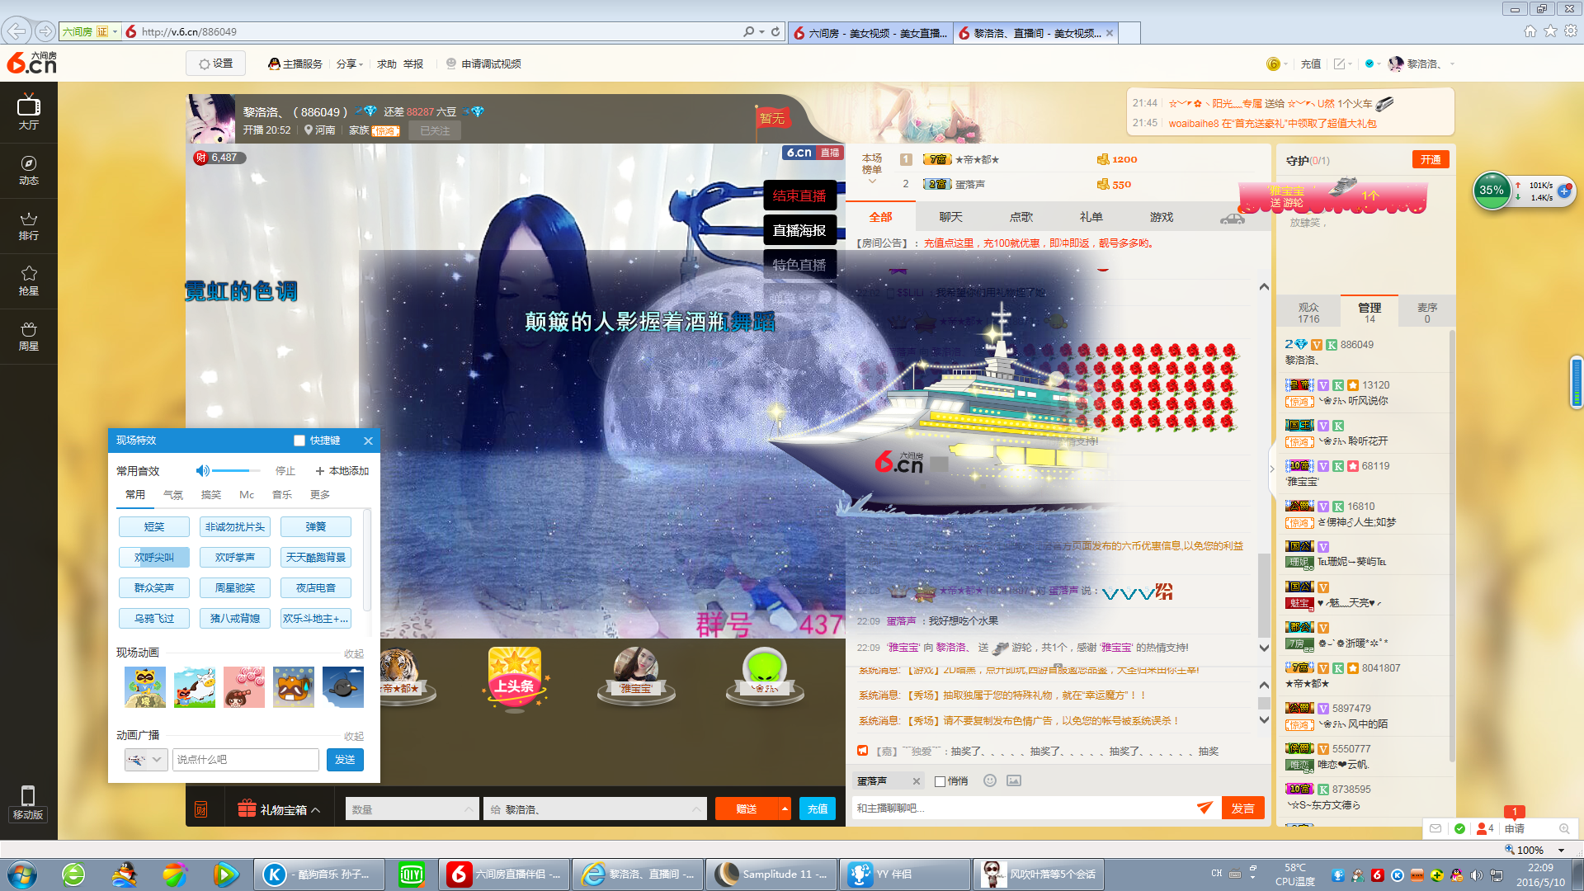
Task: Open the 大厅 lobby icon in sidebar
Action: coord(29,112)
